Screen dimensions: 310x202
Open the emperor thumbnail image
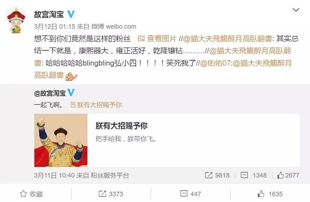pyautogui.click(x=61, y=140)
